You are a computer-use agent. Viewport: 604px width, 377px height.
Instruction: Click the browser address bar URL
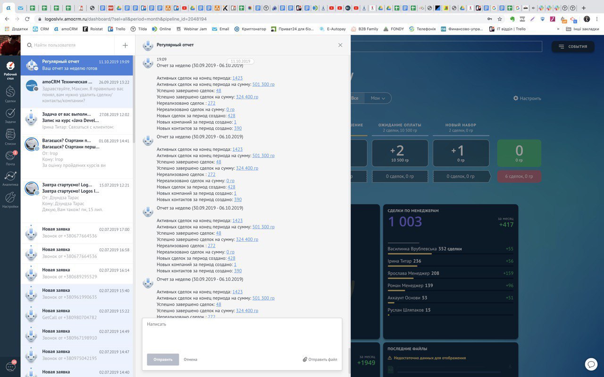[x=126, y=19]
